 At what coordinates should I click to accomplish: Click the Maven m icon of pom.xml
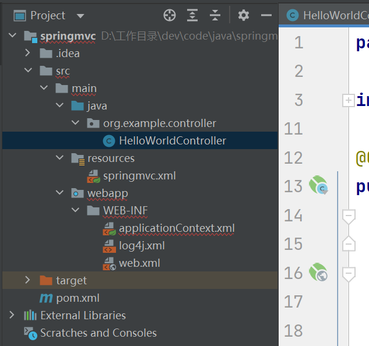click(46, 298)
